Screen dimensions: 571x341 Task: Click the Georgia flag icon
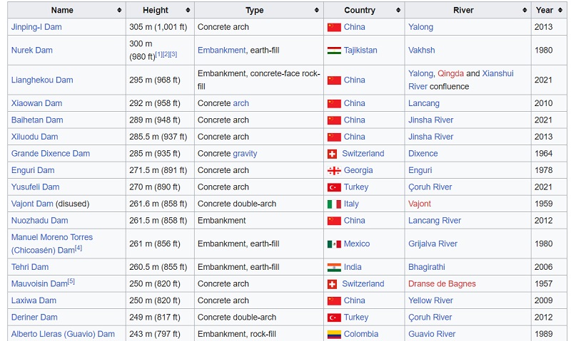tap(333, 170)
